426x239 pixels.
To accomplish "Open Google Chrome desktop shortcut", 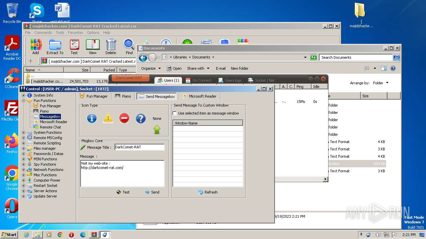I will 12,178.
